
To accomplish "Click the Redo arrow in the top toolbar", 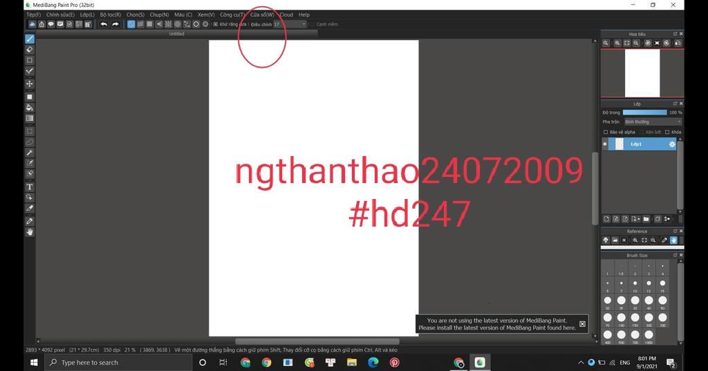I will [x=115, y=24].
